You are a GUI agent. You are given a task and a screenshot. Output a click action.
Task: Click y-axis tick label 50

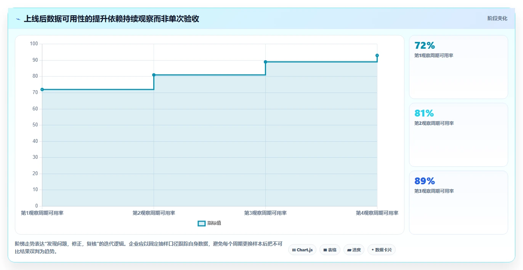click(x=35, y=125)
